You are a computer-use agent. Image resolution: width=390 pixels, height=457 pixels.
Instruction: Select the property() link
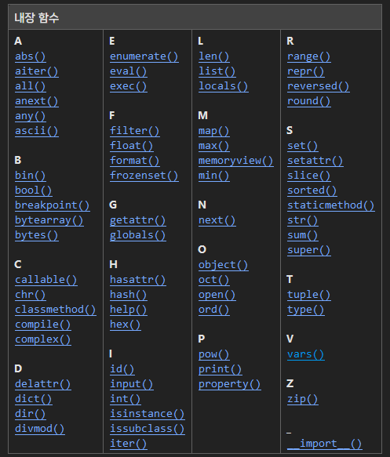(230, 384)
